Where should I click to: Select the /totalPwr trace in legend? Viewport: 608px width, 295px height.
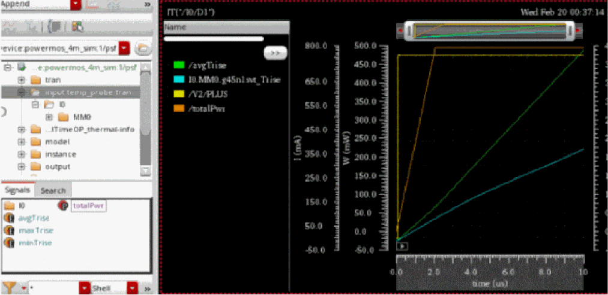[x=206, y=109]
